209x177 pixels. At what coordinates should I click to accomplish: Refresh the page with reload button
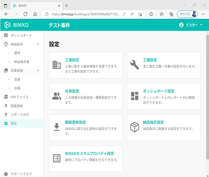click(25, 14)
